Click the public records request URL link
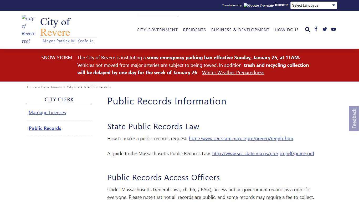Viewport: 359px width, 202px height. point(241,138)
